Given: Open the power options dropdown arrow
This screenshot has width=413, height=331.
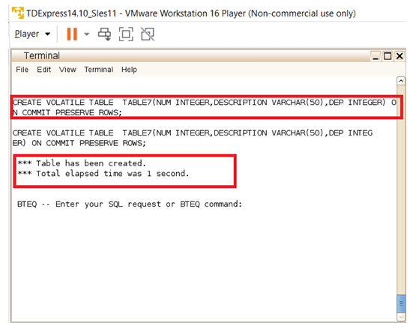Looking at the screenshot, I should (x=87, y=34).
